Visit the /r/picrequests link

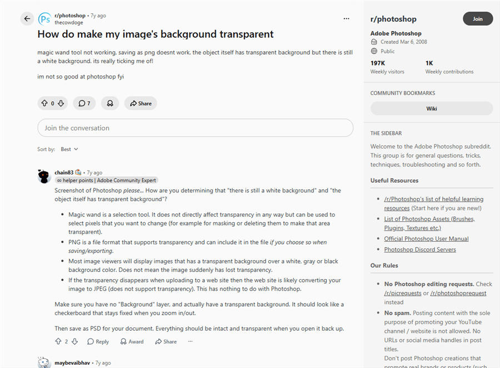click(403, 293)
